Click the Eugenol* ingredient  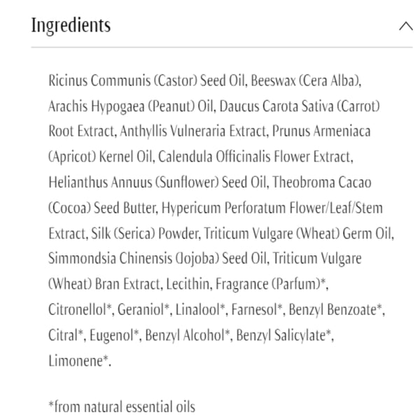coord(114,334)
